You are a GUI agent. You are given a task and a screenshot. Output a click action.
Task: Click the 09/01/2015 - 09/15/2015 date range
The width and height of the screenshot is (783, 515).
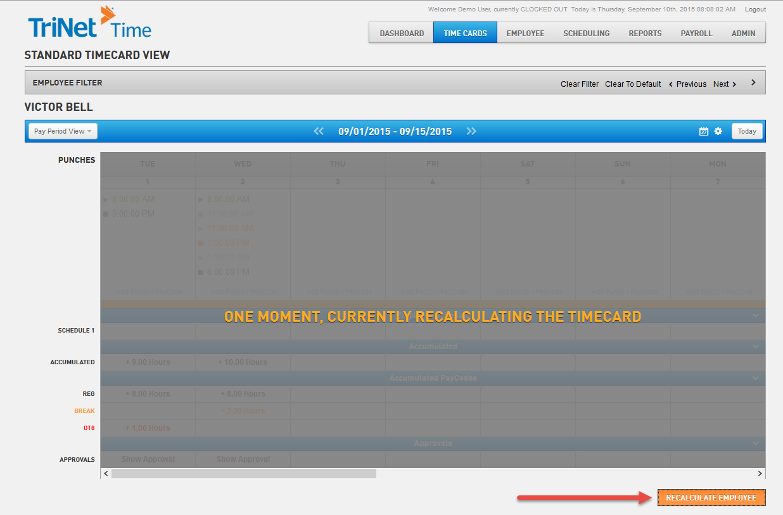coord(395,131)
